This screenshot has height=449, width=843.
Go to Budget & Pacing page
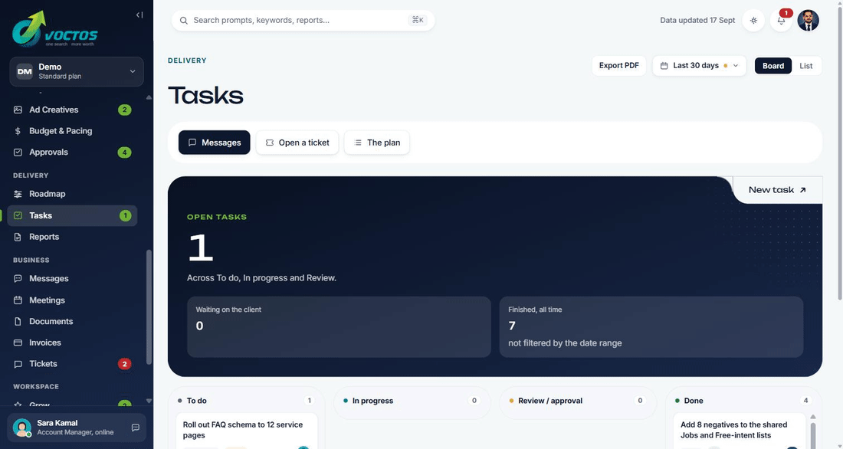click(x=73, y=131)
